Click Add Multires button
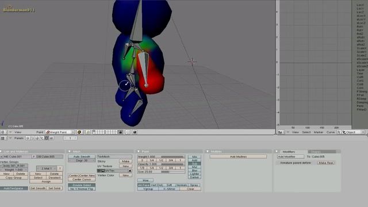368x207 pixels. (x=238, y=156)
